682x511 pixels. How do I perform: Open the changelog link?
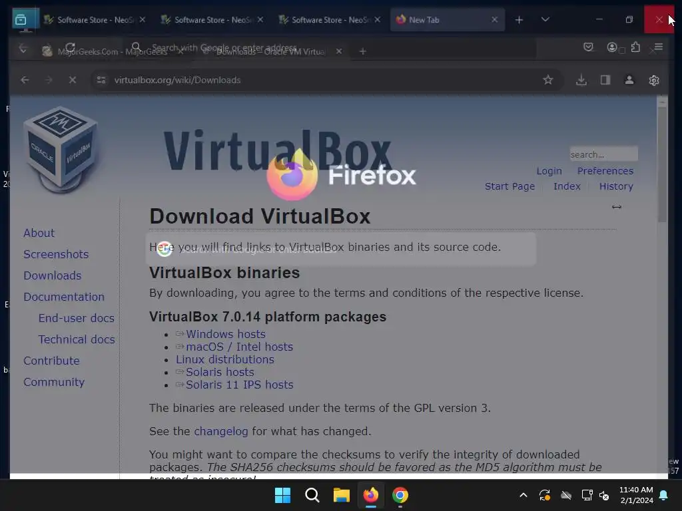[x=221, y=431]
